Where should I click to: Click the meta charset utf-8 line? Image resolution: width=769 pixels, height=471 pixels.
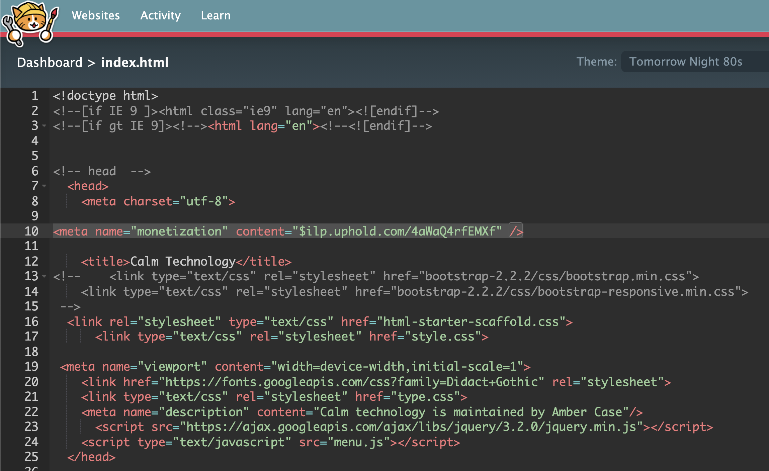(158, 201)
